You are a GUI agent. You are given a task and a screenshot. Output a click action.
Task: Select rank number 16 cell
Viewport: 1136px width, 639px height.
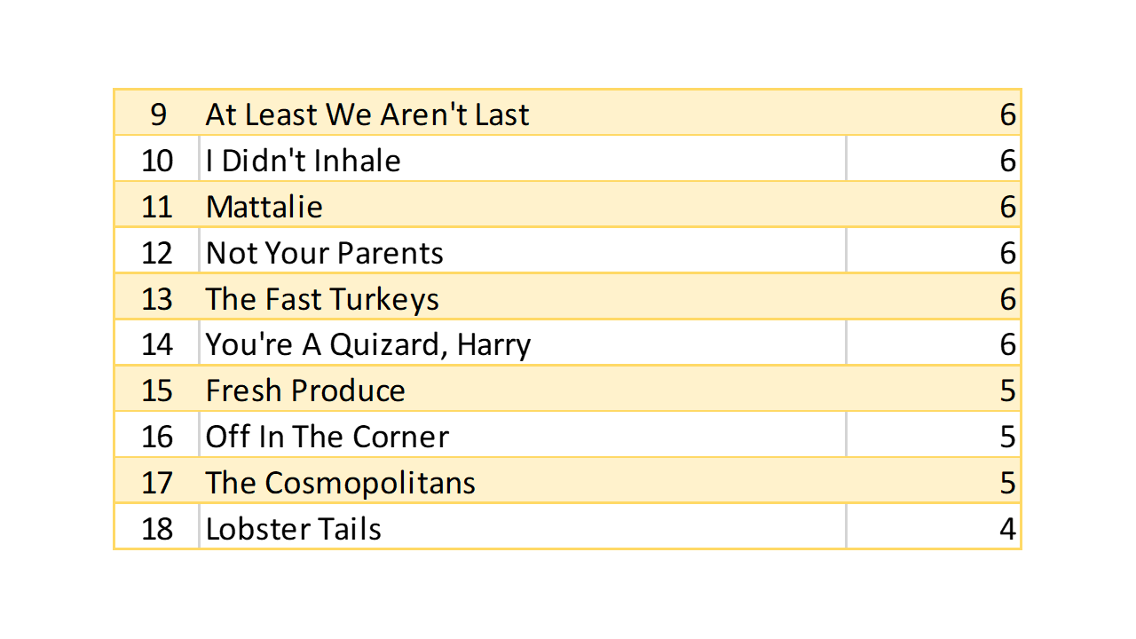click(x=157, y=437)
